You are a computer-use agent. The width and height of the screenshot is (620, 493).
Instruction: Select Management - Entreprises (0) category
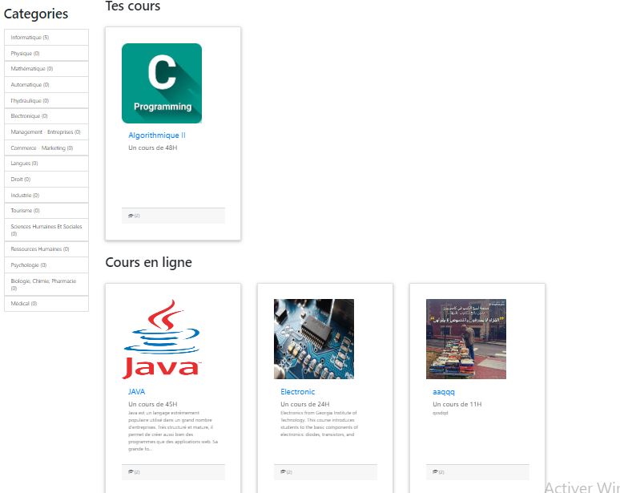(x=46, y=131)
